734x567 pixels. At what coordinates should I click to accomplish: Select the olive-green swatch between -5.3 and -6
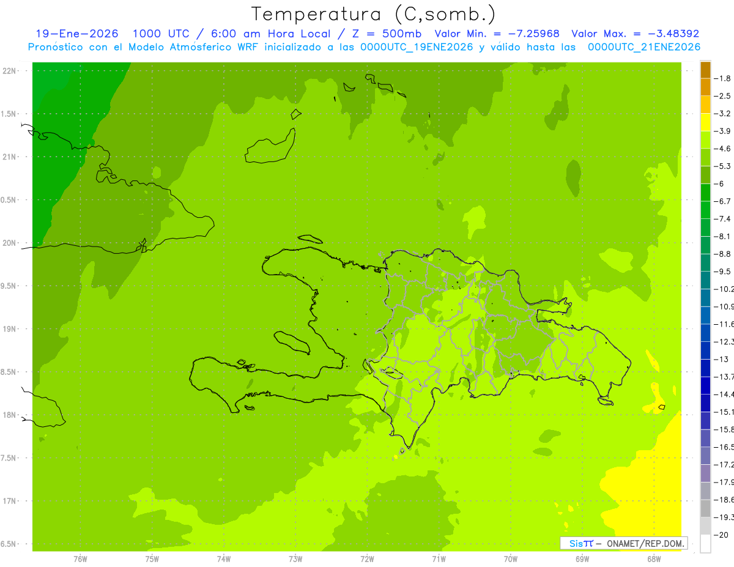(x=705, y=175)
